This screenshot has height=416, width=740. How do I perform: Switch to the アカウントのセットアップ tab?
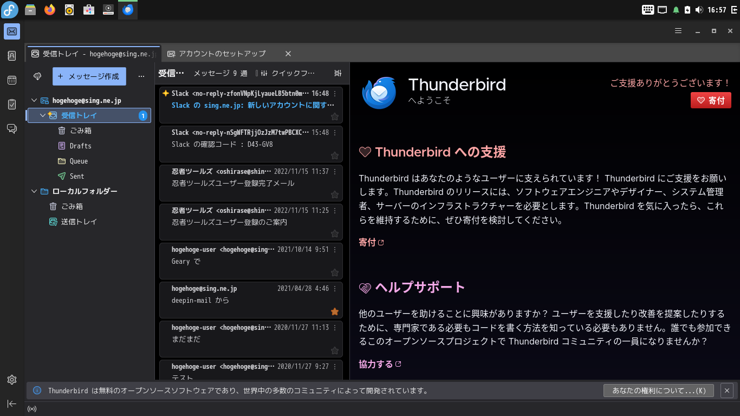tap(222, 54)
